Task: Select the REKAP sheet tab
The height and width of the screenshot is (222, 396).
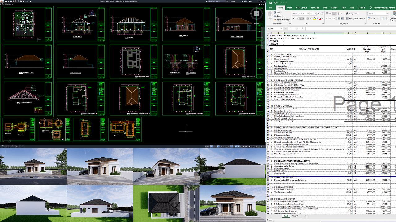Action: click(295, 216)
